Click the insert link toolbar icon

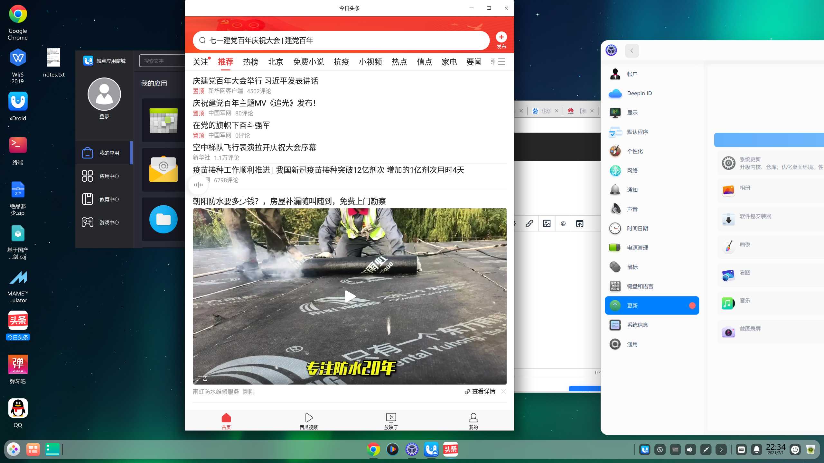pos(529,223)
